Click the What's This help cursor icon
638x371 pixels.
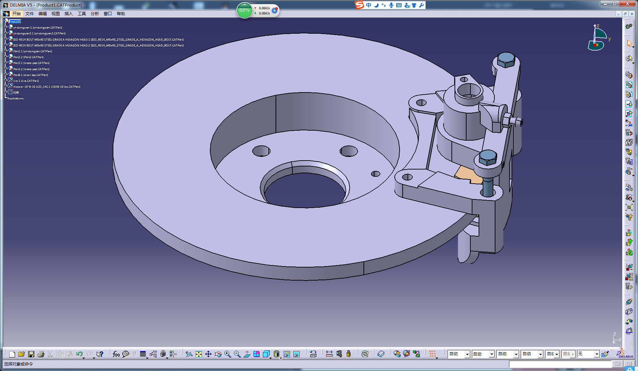tap(100, 354)
